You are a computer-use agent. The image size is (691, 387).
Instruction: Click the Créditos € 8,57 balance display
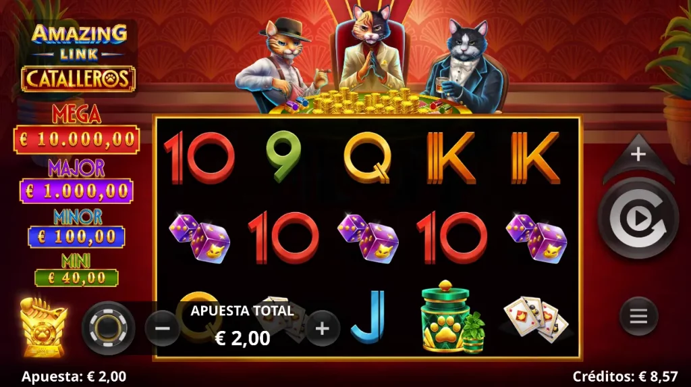625,376
